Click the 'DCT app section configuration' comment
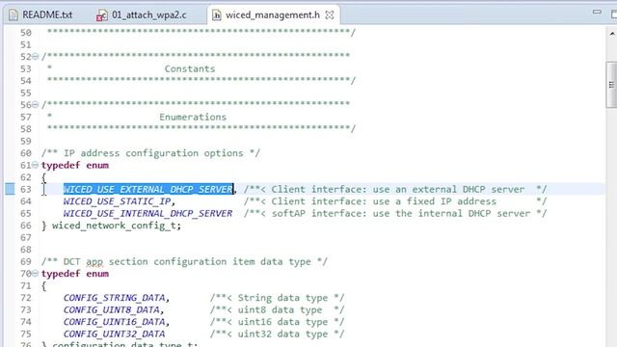 pos(184,261)
